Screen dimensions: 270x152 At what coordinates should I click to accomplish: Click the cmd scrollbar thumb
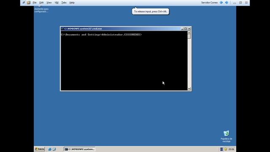point(189,36)
